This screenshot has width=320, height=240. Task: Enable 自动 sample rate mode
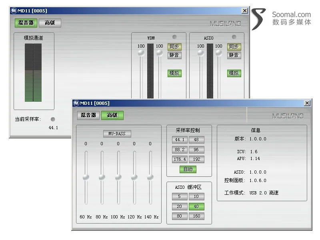click(x=188, y=169)
